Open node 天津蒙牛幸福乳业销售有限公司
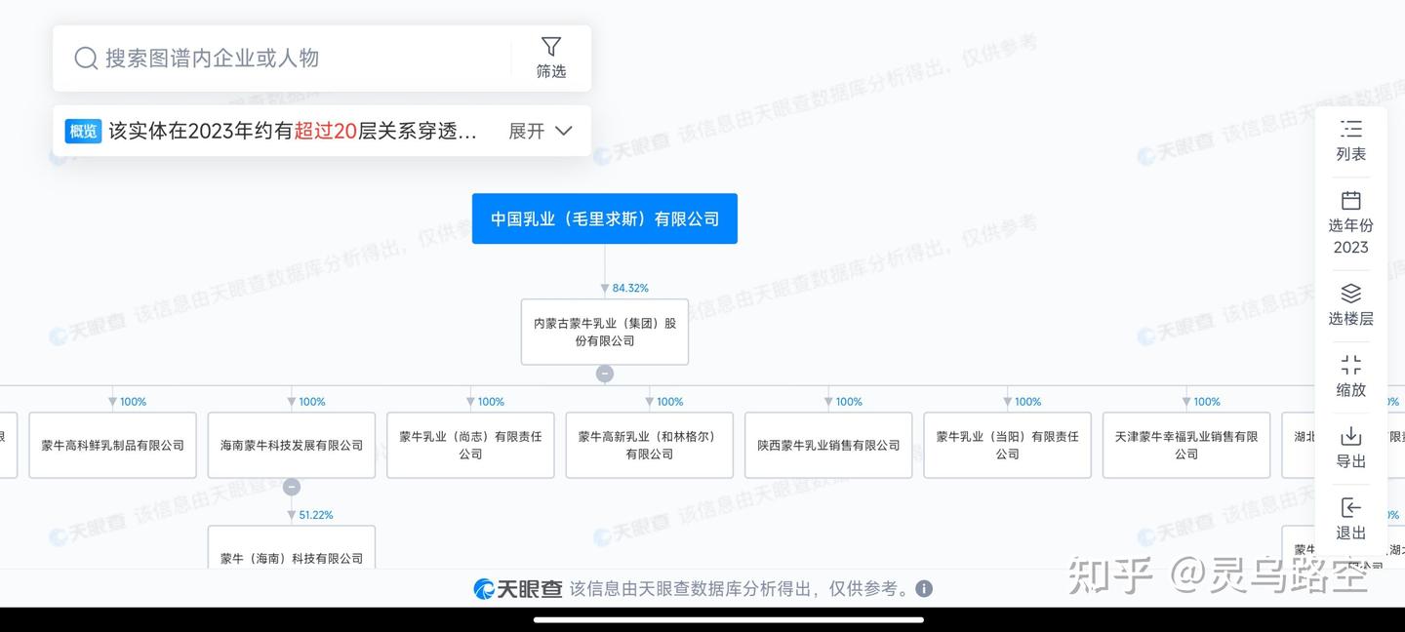 coord(1186,445)
